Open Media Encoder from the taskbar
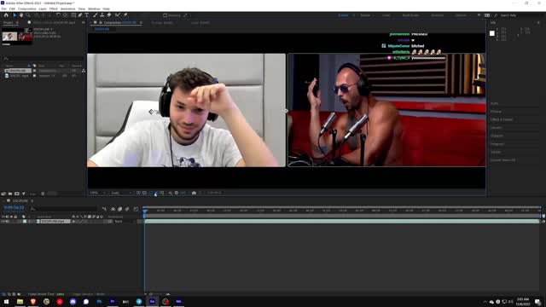Screen dimensions: 546x307 (x=178, y=301)
